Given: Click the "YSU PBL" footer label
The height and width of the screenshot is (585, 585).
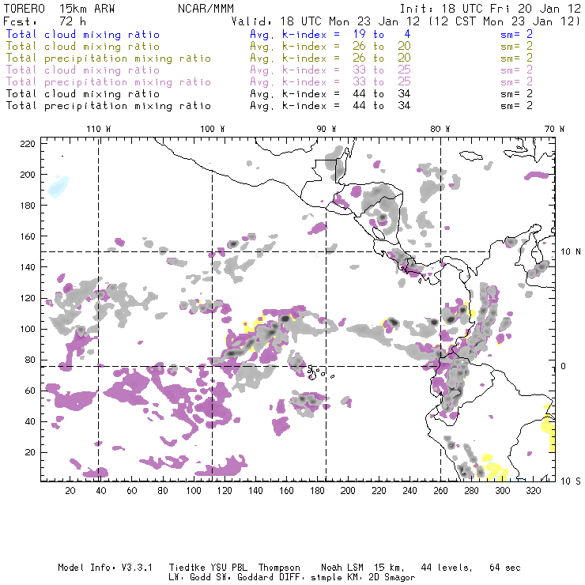Looking at the screenshot, I should click(x=229, y=568).
